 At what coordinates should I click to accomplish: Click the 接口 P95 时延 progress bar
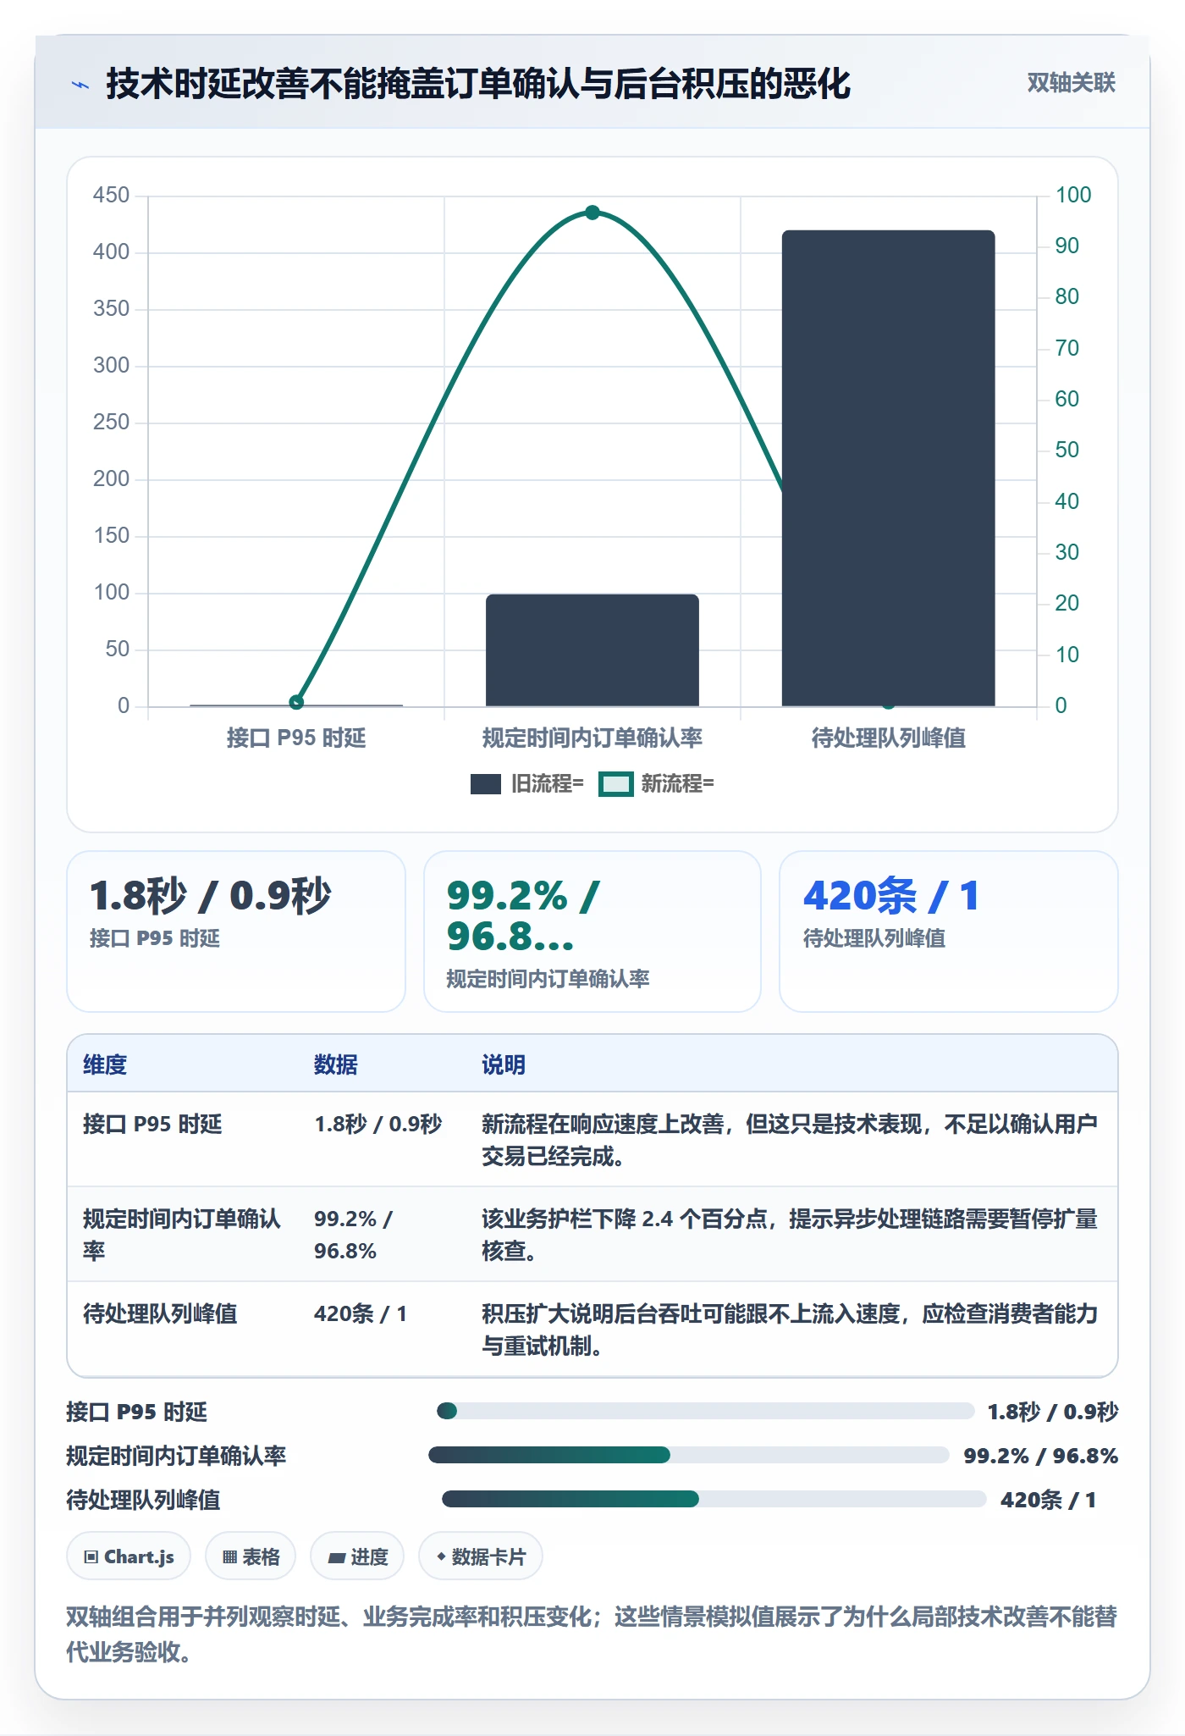[705, 1411]
